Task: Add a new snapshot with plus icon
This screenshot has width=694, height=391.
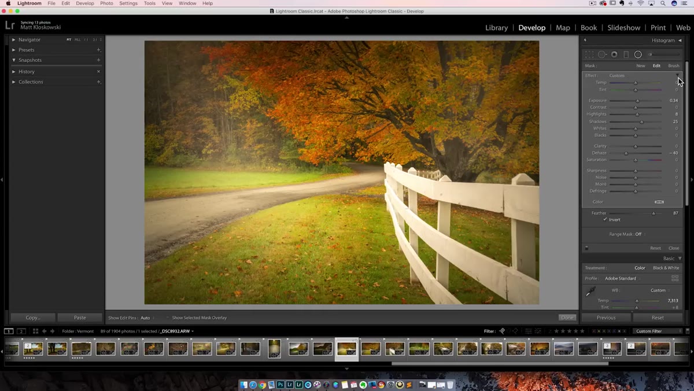Action: tap(98, 60)
